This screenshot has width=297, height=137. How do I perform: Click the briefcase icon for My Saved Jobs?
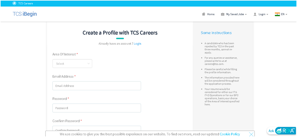(223, 14)
